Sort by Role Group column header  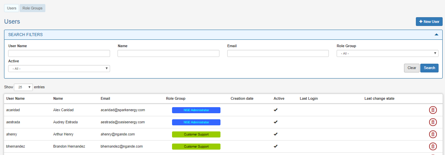coord(176,98)
